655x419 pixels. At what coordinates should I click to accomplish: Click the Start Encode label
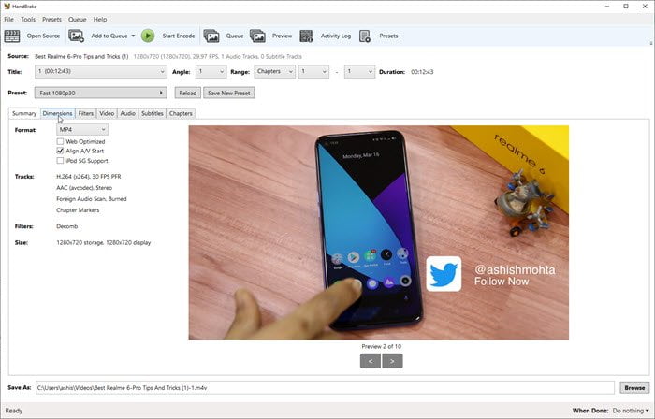click(179, 36)
